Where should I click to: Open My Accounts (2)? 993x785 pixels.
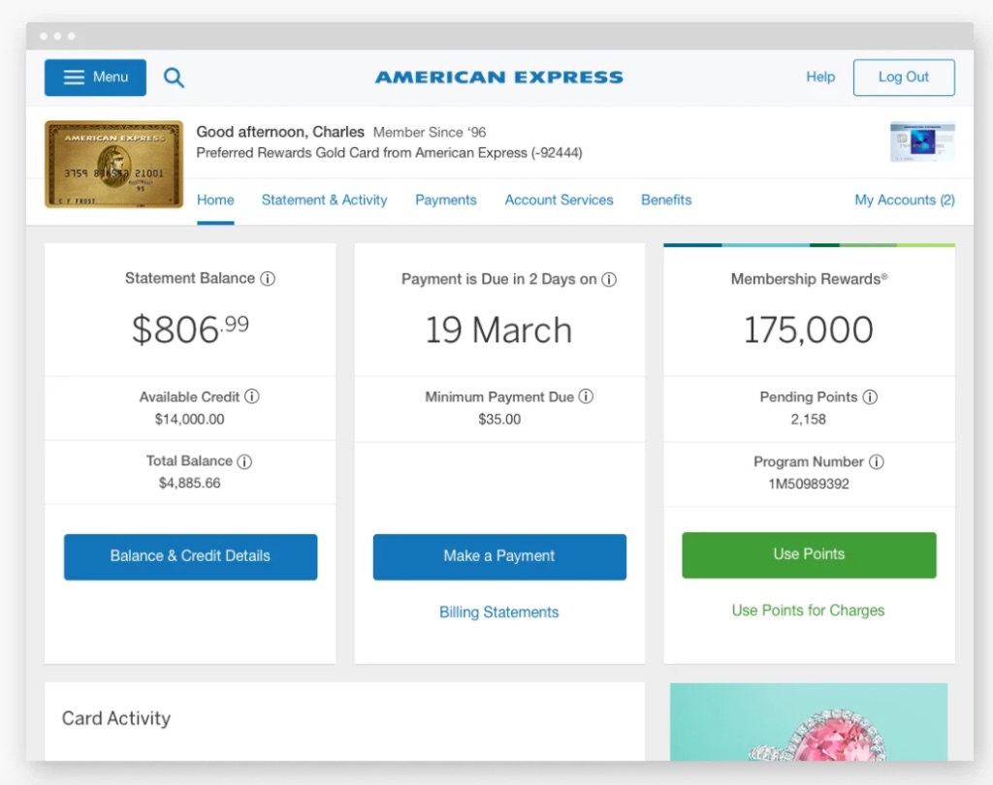click(904, 200)
